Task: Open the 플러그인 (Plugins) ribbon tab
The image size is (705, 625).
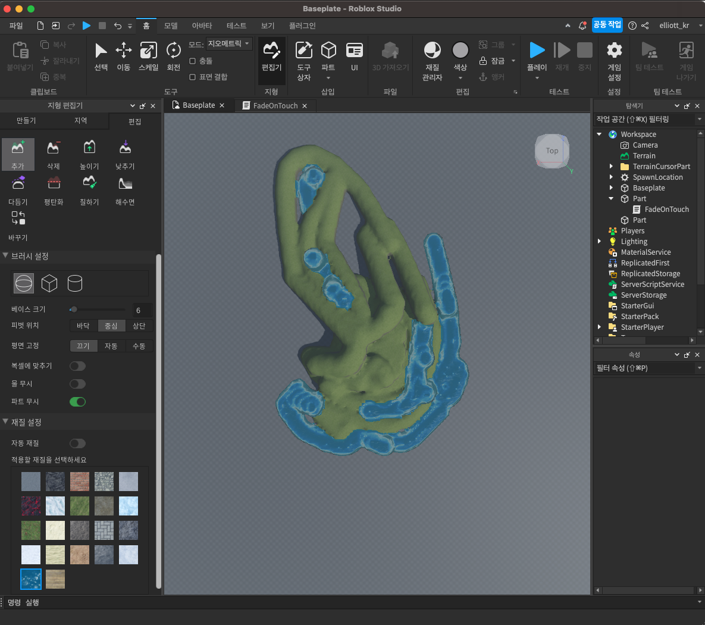Action: click(302, 26)
